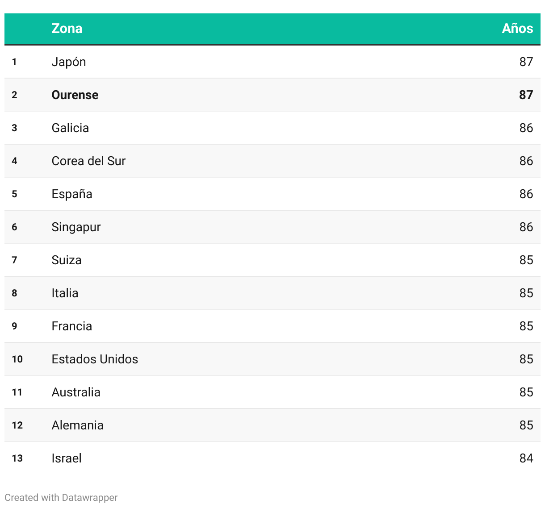Click the Años column header
Screen dimensions: 545x508
(x=517, y=29)
